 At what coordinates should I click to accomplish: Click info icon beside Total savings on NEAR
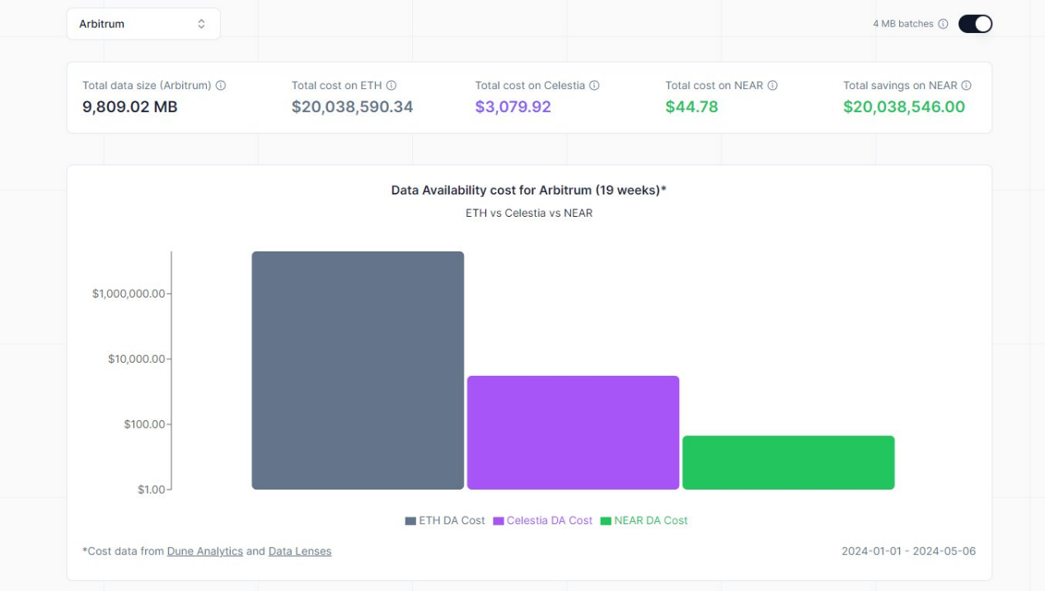click(x=967, y=86)
